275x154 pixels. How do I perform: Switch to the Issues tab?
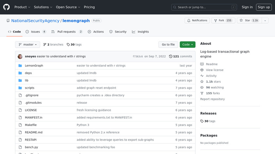point(36,32)
